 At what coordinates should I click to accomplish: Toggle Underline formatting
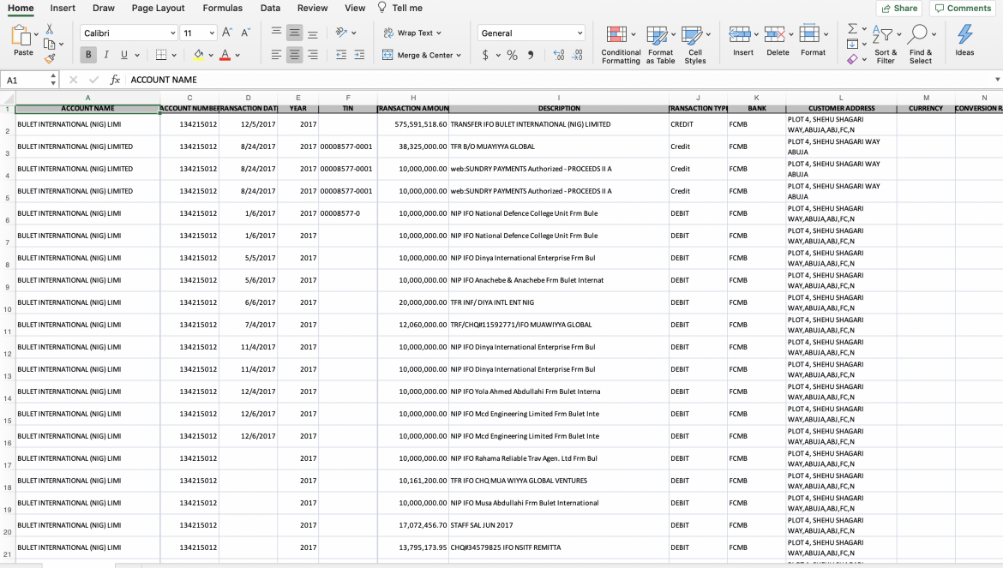(124, 55)
